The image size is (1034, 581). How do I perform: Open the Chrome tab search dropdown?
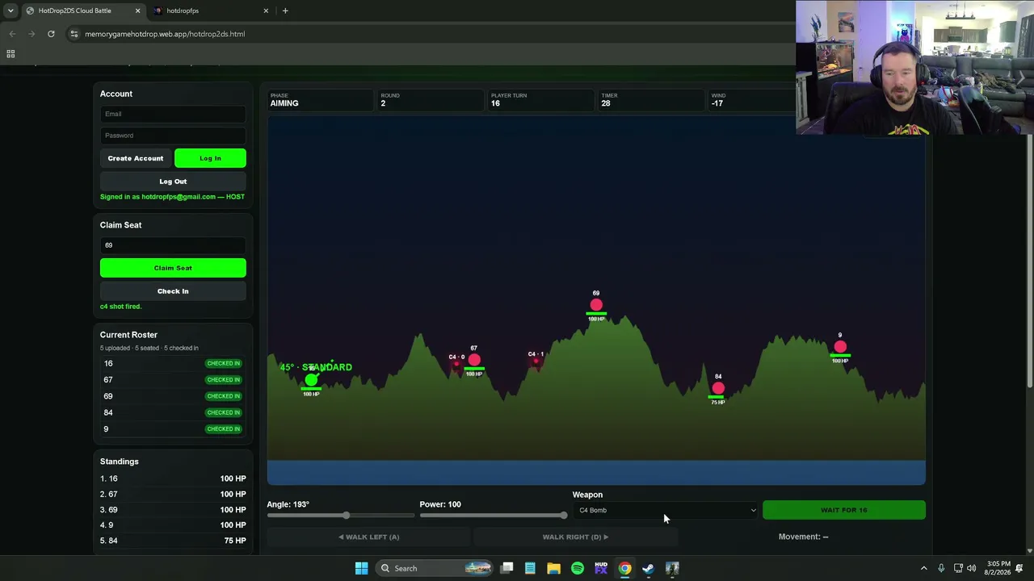pyautogui.click(x=11, y=10)
